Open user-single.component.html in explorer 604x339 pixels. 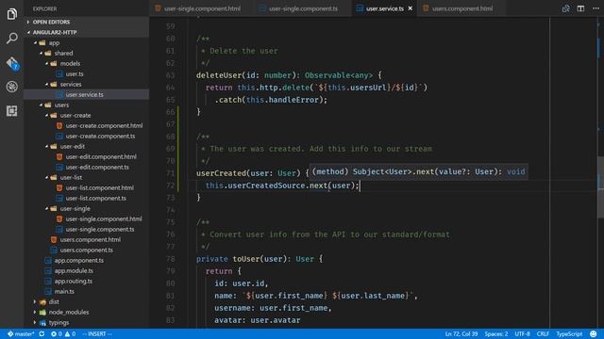click(103, 219)
